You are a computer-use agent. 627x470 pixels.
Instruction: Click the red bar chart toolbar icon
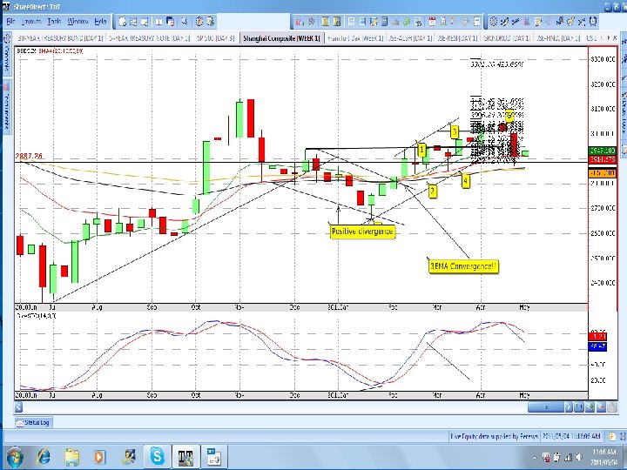click(300, 22)
